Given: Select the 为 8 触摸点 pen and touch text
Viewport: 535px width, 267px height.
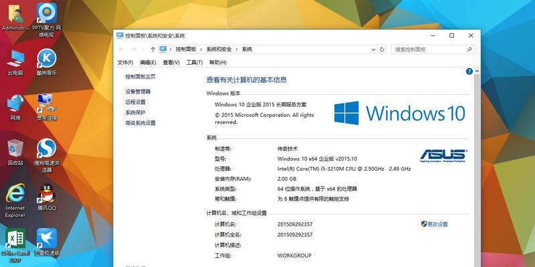Looking at the screenshot, I should 313,199.
